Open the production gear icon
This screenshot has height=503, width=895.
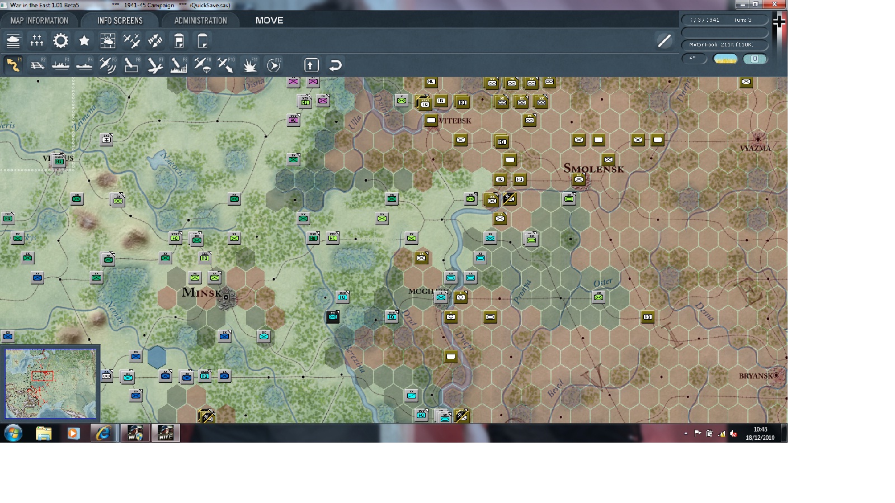(x=60, y=41)
